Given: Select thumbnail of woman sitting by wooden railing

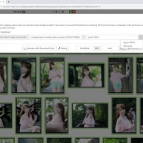Looking at the screenshot, I should (29, 116).
